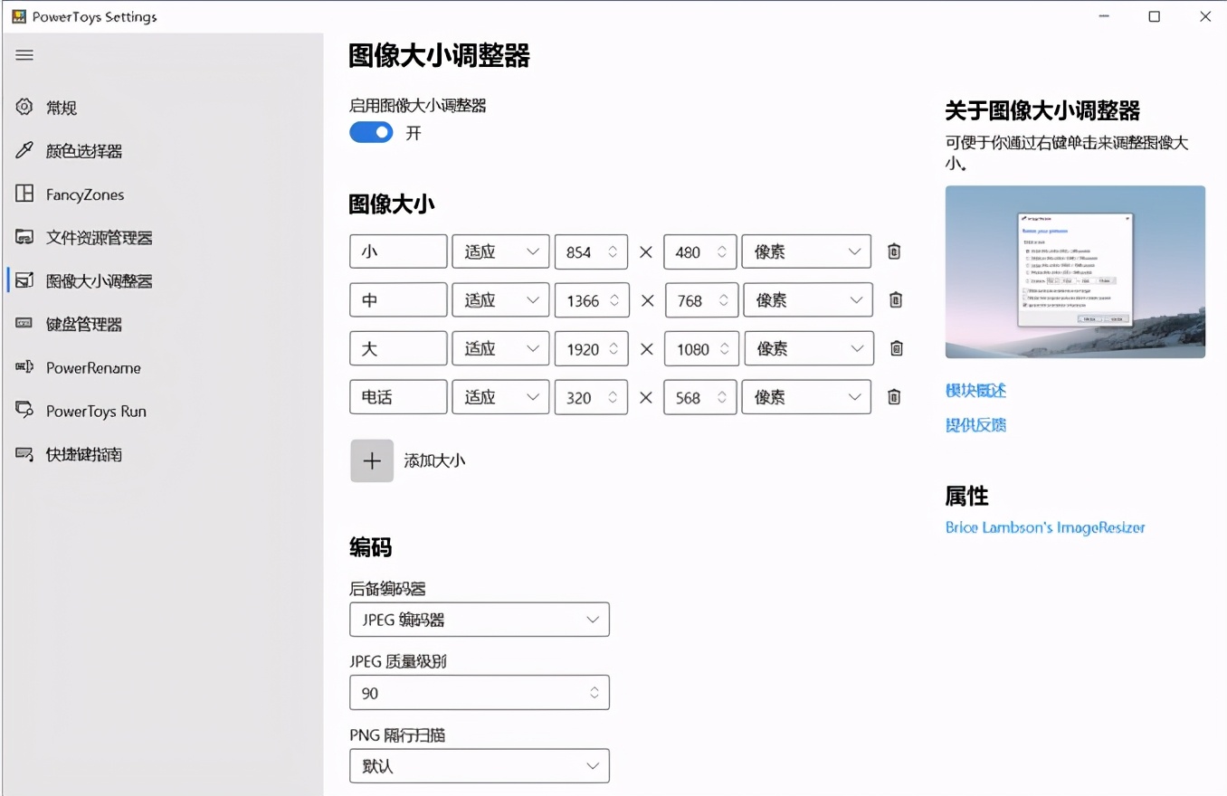Viewport: 1227px width, 796px height.
Task: Delete the 中 size preset
Action: 896,299
